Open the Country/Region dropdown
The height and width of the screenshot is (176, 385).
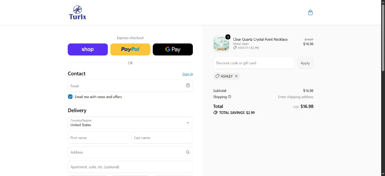[130, 123]
